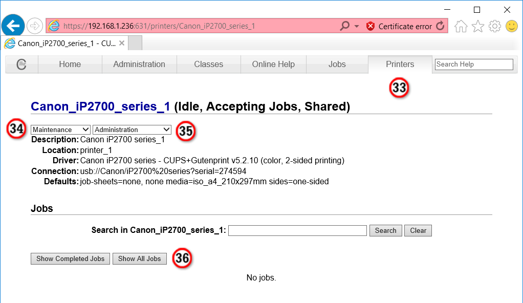Click the location value 'printer_1'

(96, 150)
